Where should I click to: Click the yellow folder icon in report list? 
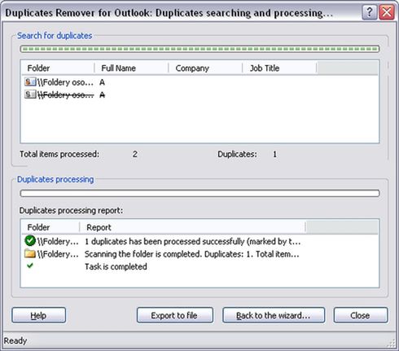tap(30, 254)
